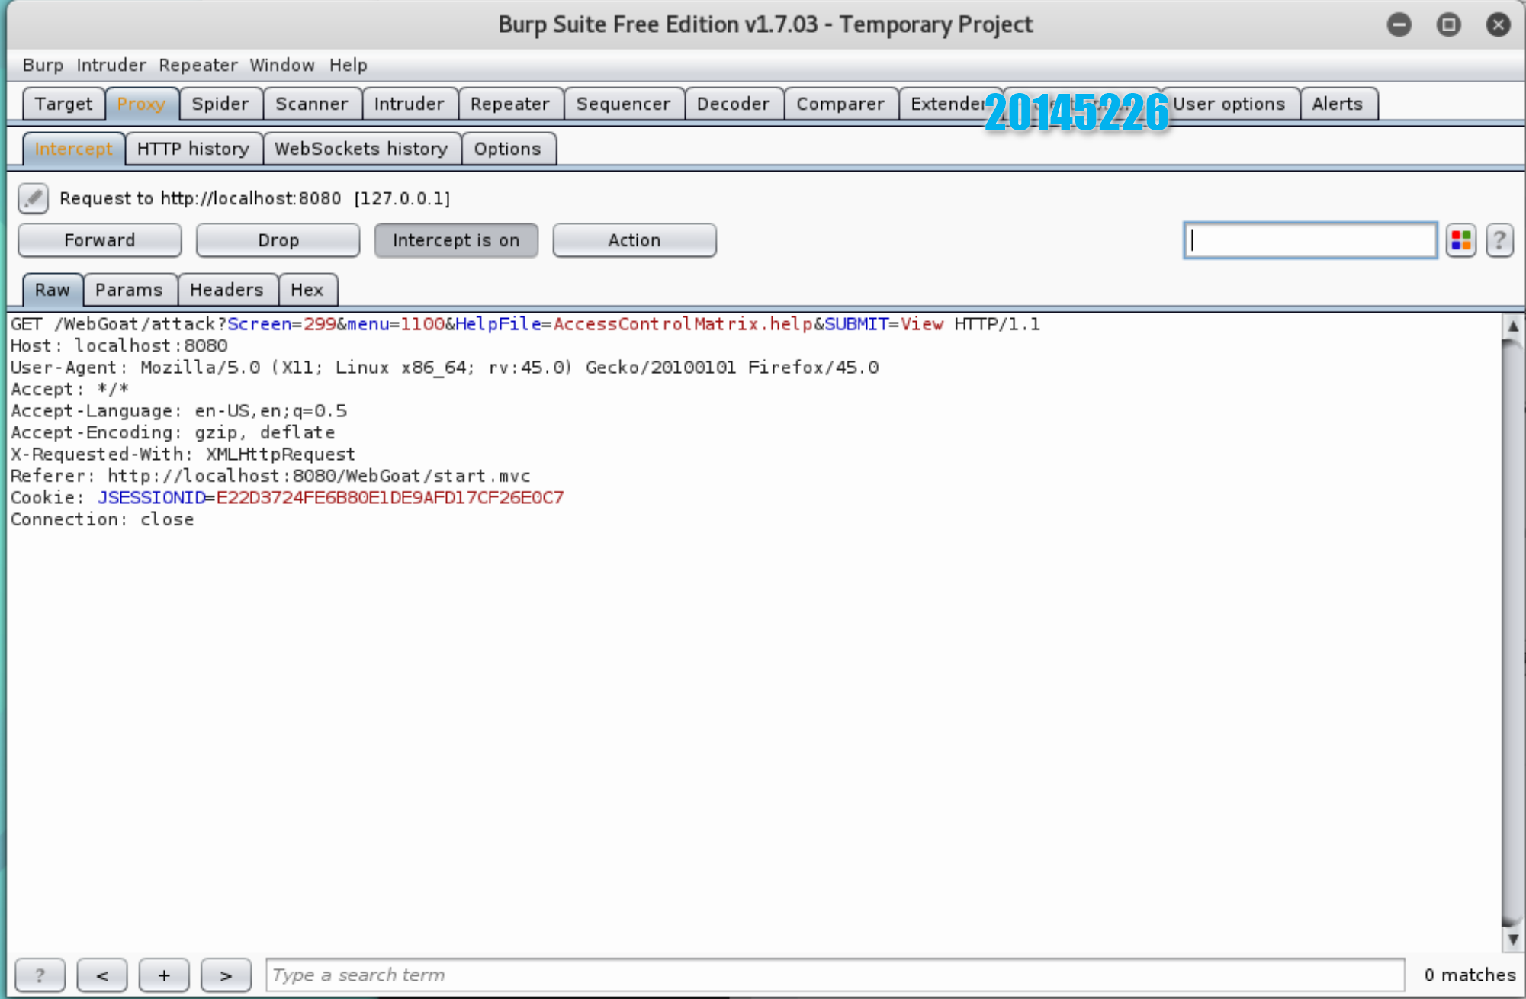Maximize the Burp Suite window
The width and height of the screenshot is (1526, 999).
(x=1448, y=24)
